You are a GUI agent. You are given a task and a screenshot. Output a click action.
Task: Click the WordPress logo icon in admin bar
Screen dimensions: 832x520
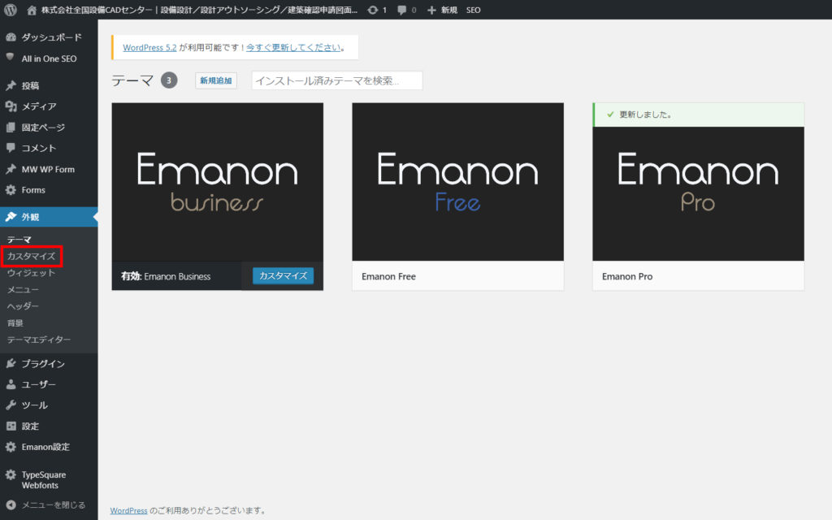tap(11, 10)
